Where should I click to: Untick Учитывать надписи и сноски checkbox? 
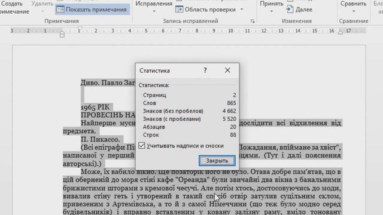pyautogui.click(x=142, y=146)
